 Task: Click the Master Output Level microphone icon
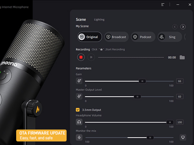[79, 96]
